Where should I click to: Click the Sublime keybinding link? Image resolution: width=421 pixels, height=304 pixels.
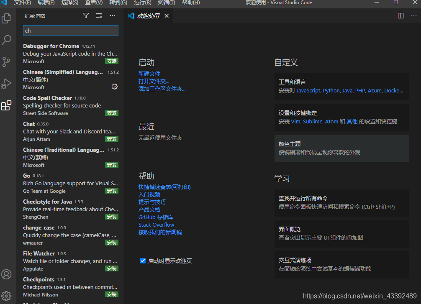313,122
